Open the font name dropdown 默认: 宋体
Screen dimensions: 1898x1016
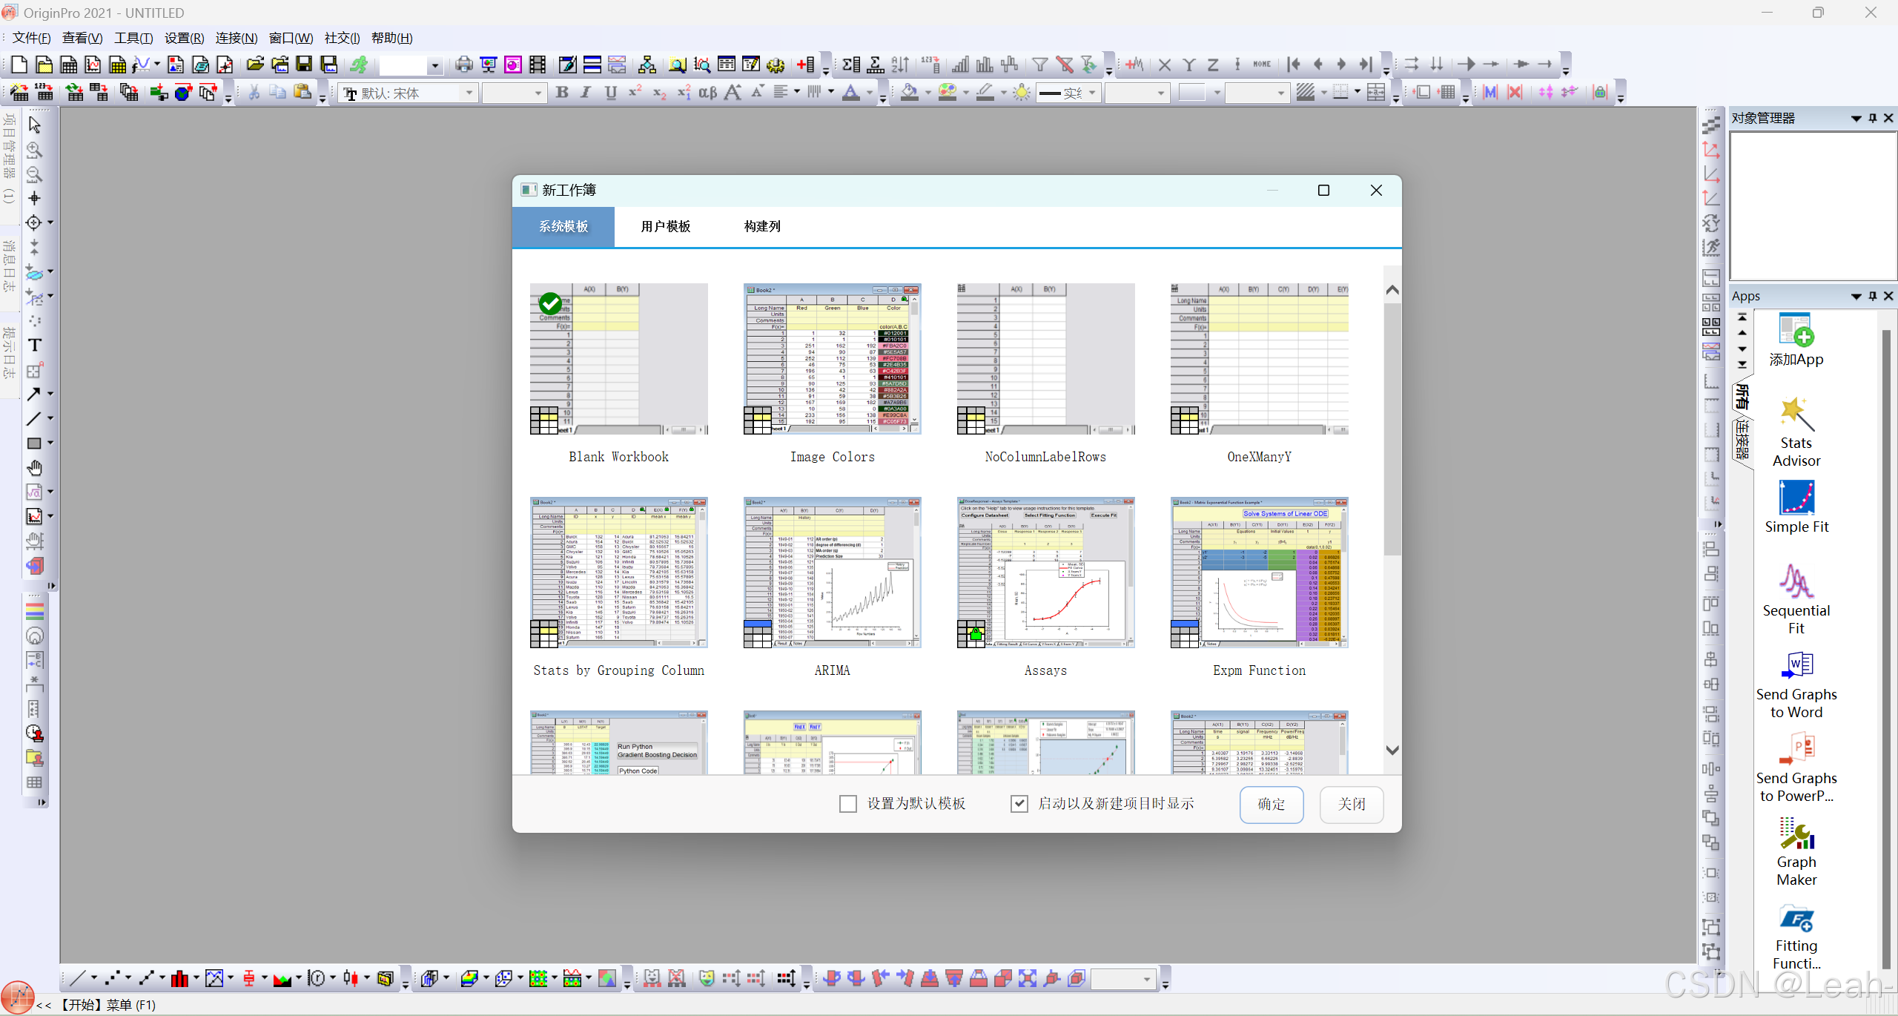coord(469,93)
